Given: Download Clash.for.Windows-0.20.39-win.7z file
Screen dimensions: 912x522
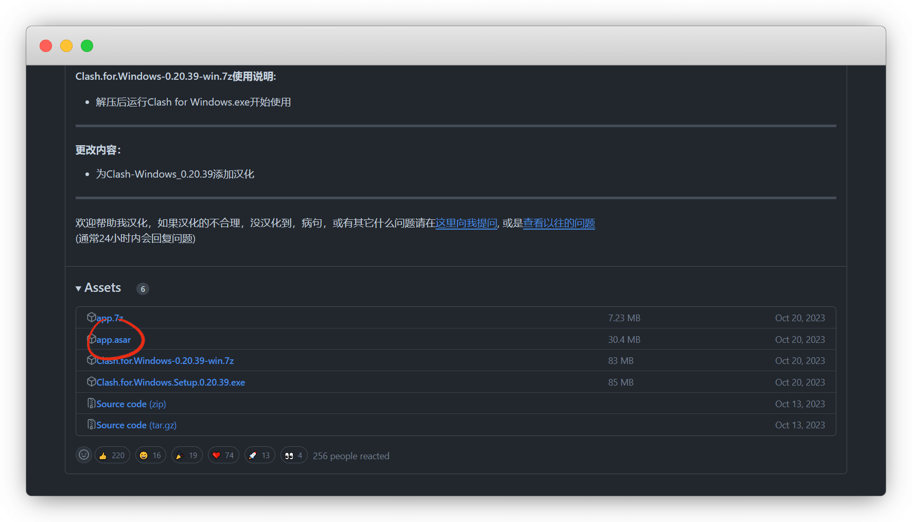Looking at the screenshot, I should click(165, 361).
